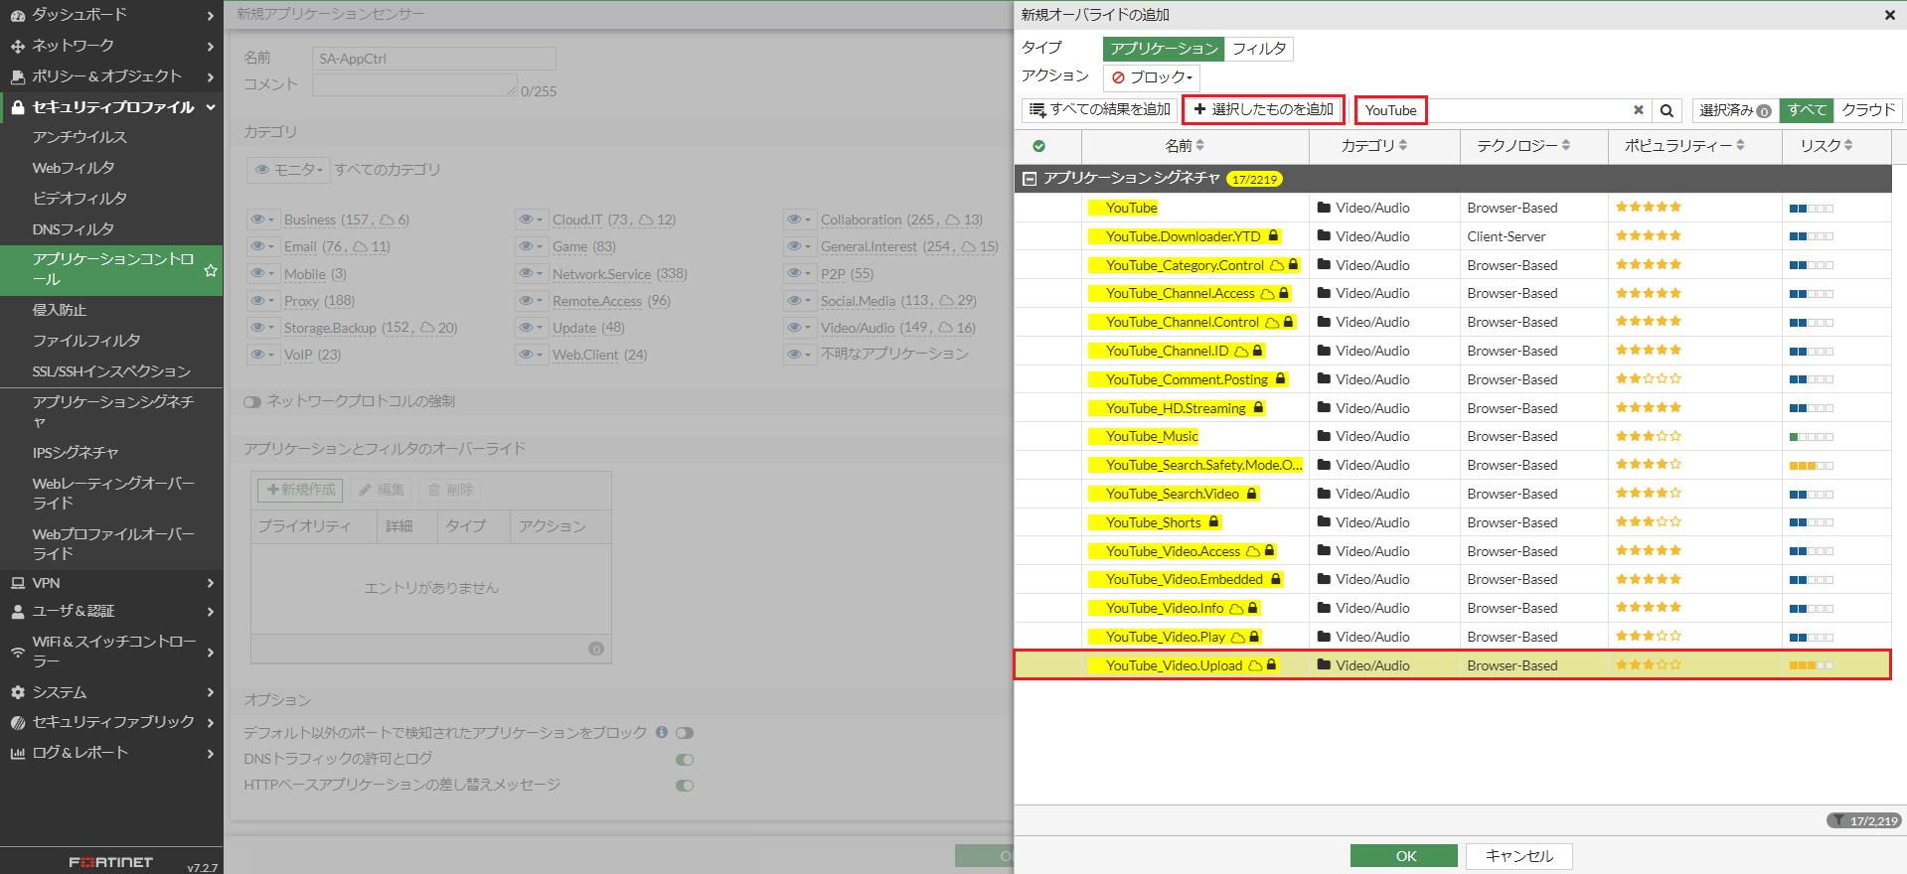The height and width of the screenshot is (874, 1907).
Task: Click the favorite star beside アプリケーションコントロール
Action: click(211, 270)
